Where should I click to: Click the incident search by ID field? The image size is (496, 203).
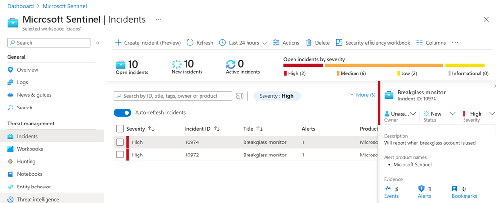173,96
